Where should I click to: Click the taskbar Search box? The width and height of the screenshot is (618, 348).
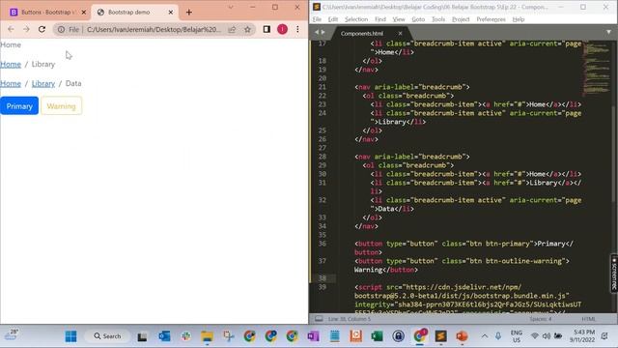tap(107, 336)
